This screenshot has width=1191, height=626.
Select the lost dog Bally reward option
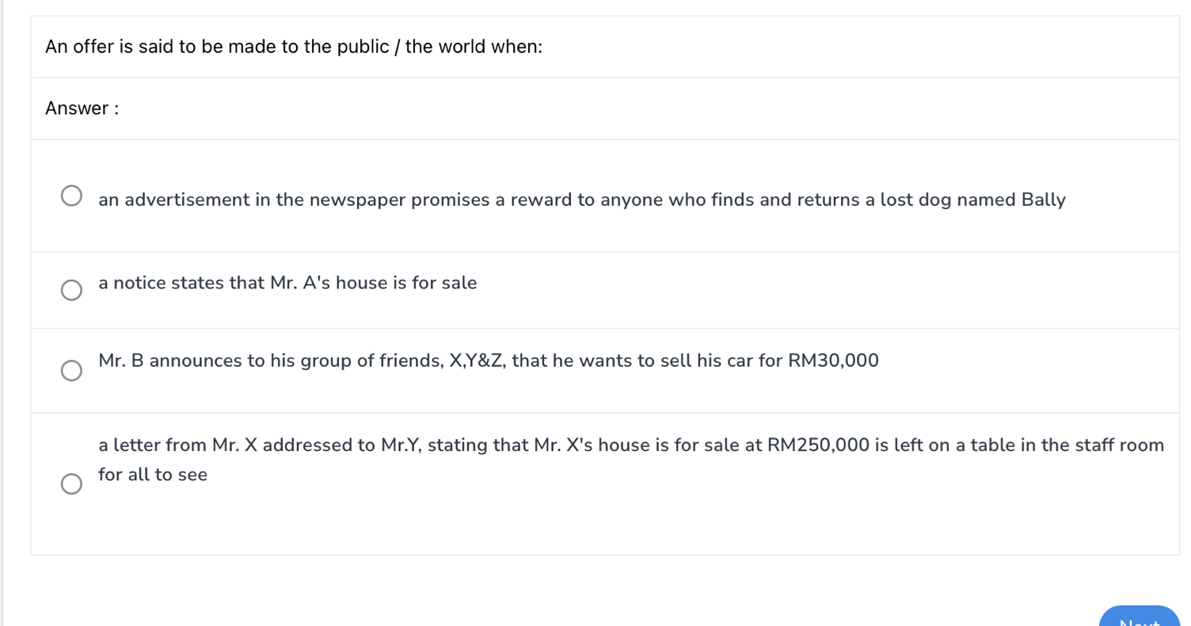click(71, 196)
